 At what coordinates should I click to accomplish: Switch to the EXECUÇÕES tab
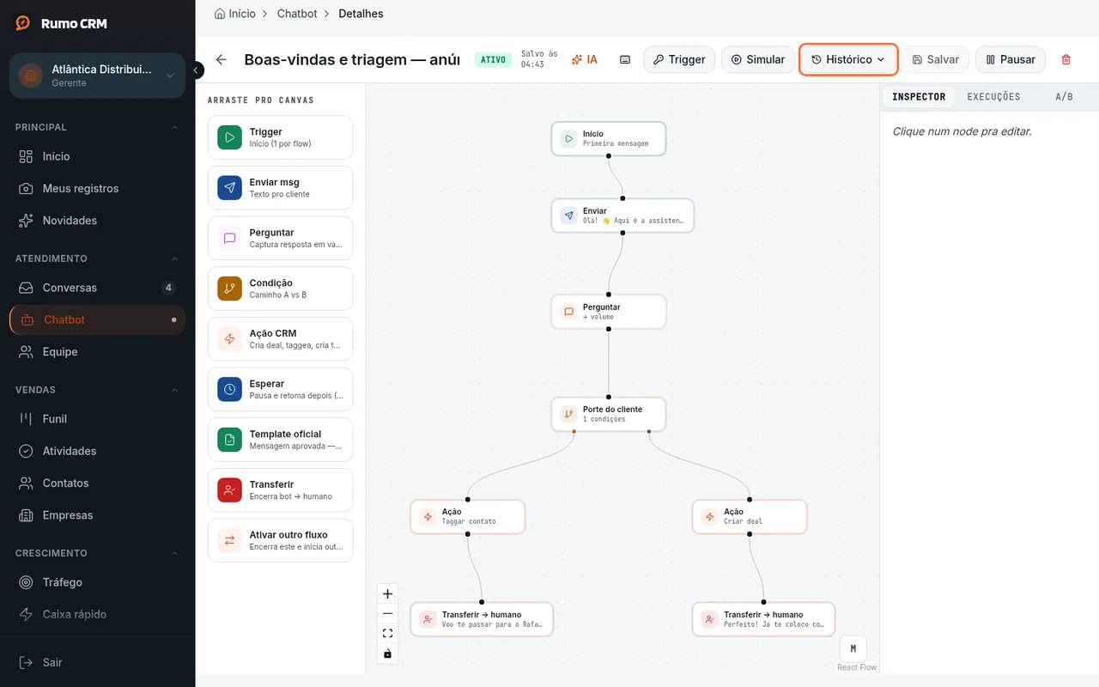[x=993, y=97]
